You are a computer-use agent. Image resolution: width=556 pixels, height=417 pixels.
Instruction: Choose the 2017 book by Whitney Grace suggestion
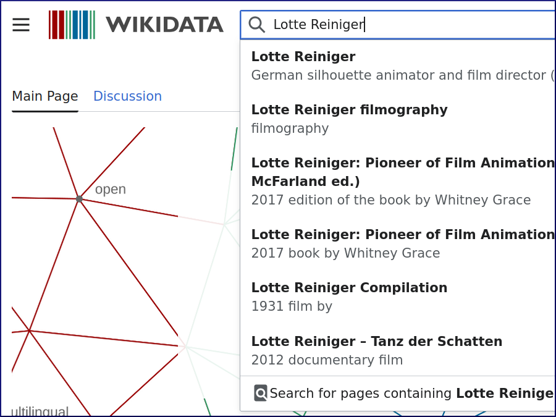(x=398, y=243)
